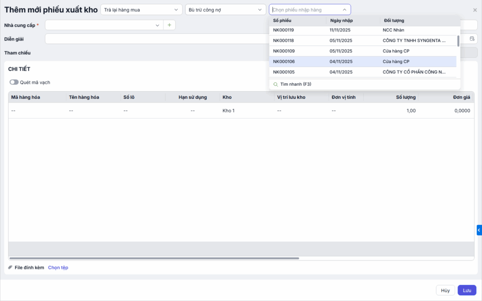482x301 pixels.
Task: Click the horizontal scrollbar under detail table
Action: [154, 258]
